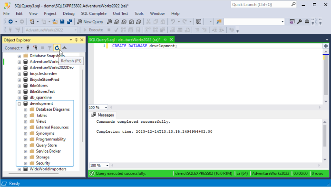Pin the Object Explorer panel with pushpin
Screen dimensions: 331x187
pos(77,39)
